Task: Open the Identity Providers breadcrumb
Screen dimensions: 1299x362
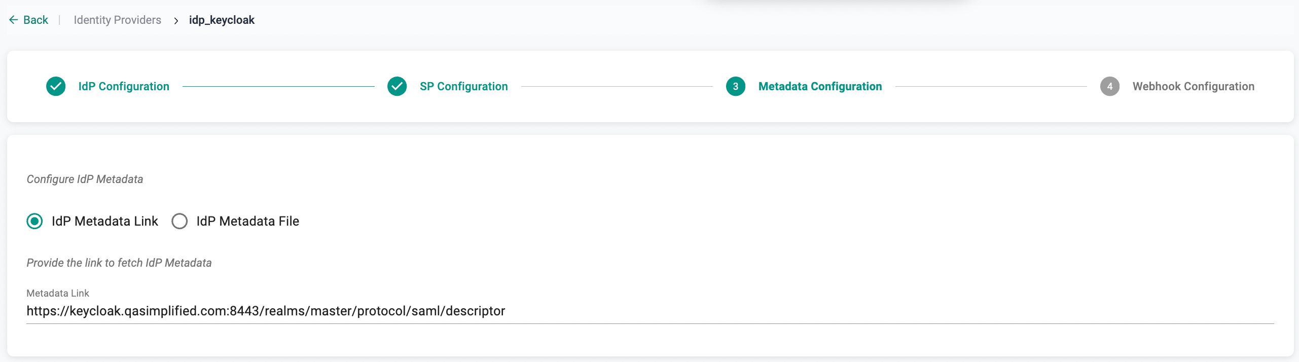Action: (x=117, y=20)
